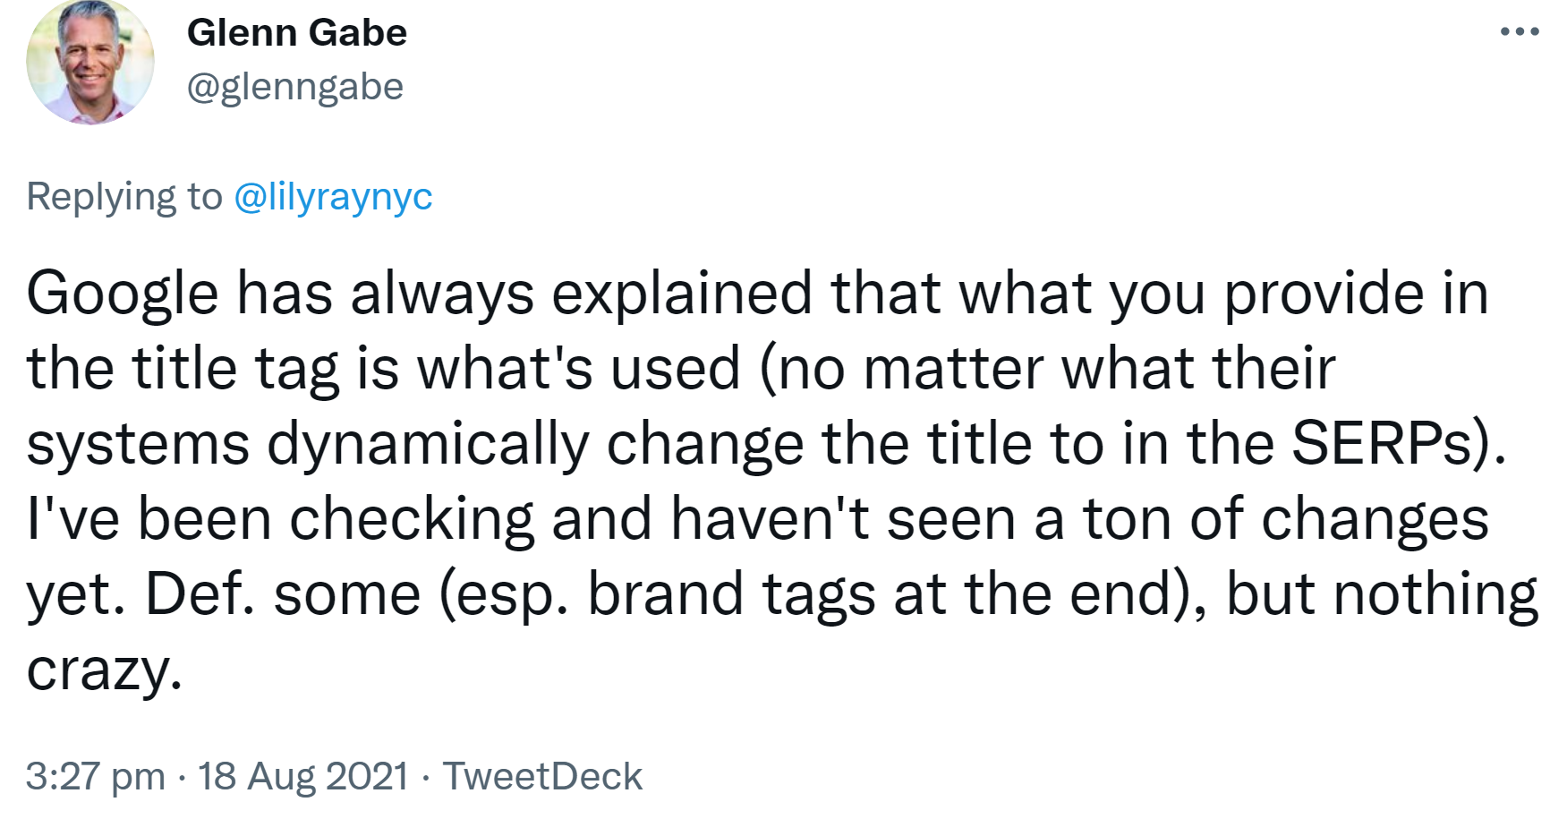Open the @lilyraynyc mention link
The height and width of the screenshot is (836, 1567).
pos(333,196)
